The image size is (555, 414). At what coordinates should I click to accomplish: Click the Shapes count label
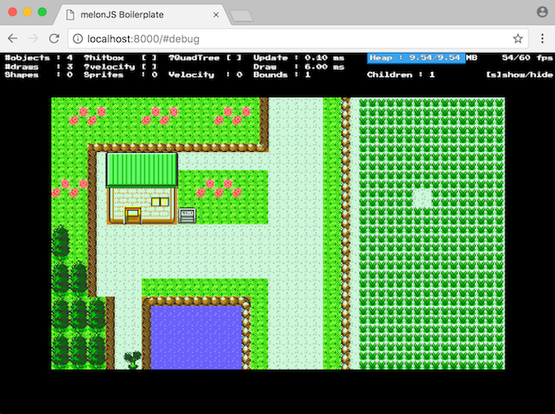coord(38,74)
